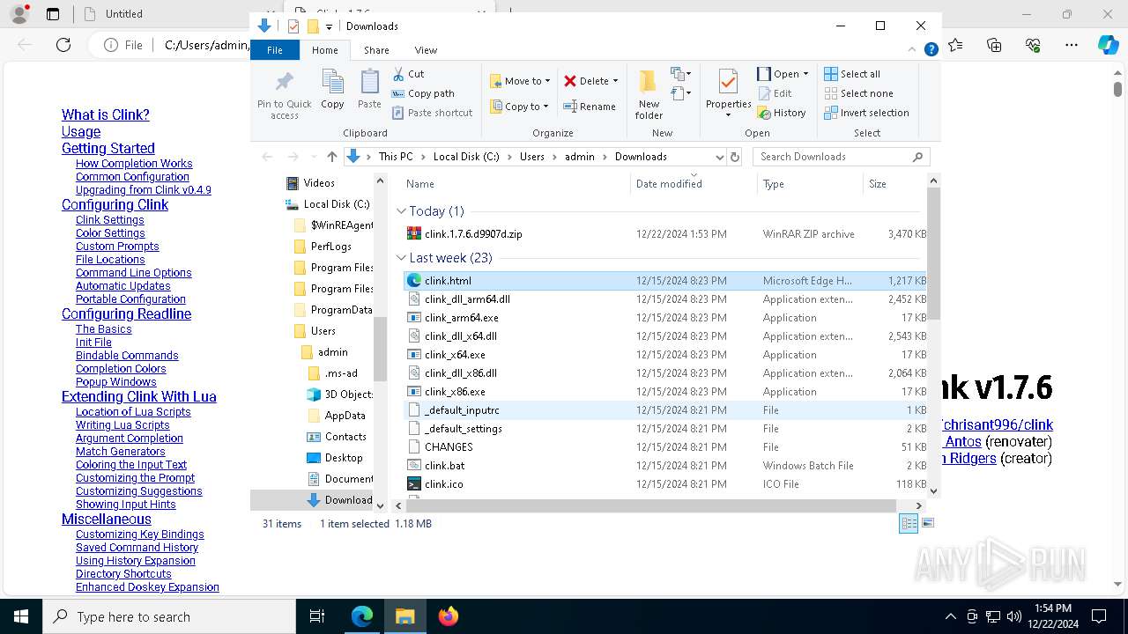The height and width of the screenshot is (634, 1128).
Task: Switch to the Share ribbon tab
Action: (x=376, y=50)
